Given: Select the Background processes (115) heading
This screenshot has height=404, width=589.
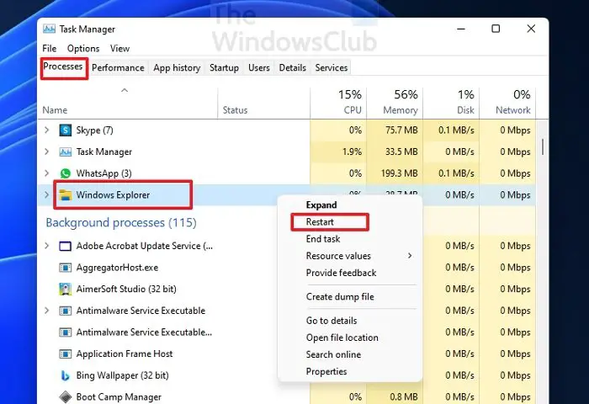Looking at the screenshot, I should pyautogui.click(x=121, y=222).
